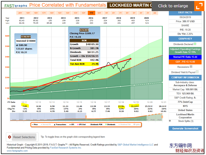Open the 4Y time range
Screen dimensions: 206x155
(x=141, y=13)
